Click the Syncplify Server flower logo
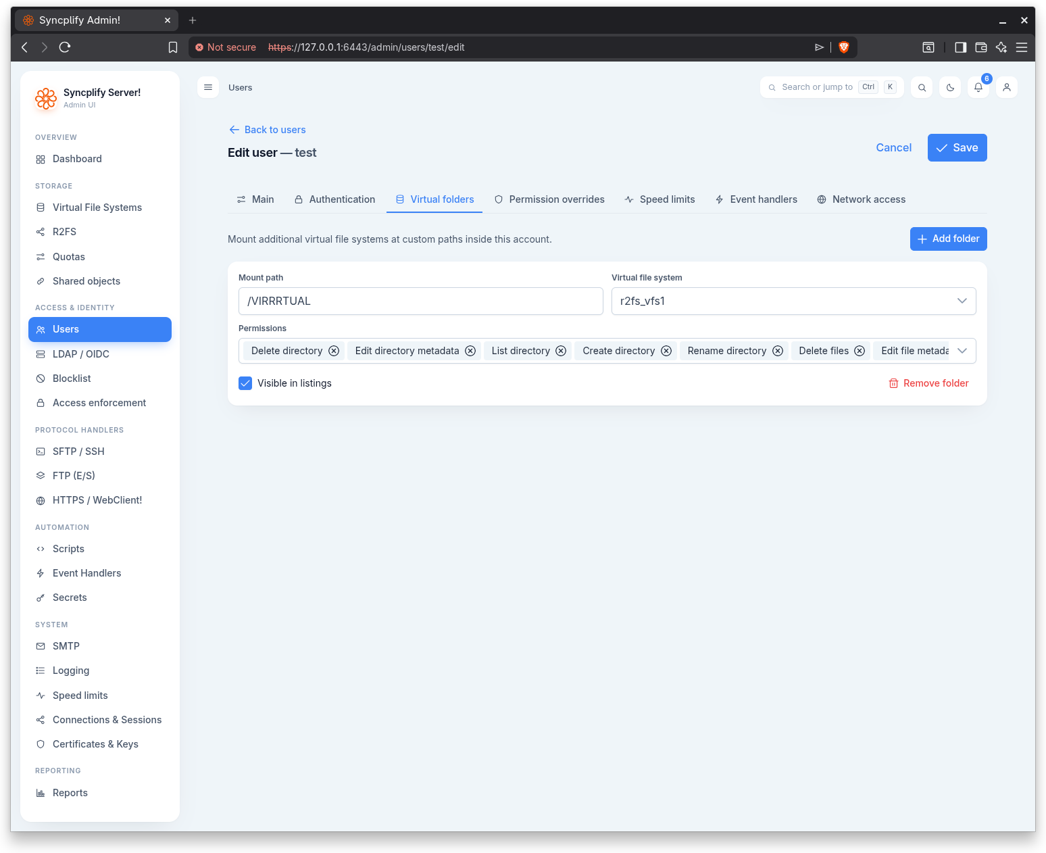This screenshot has height=853, width=1046. pos(46,99)
